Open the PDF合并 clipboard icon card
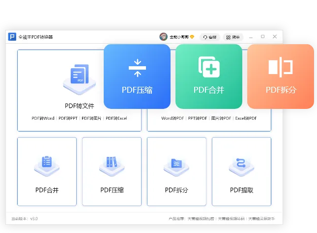 point(47,172)
